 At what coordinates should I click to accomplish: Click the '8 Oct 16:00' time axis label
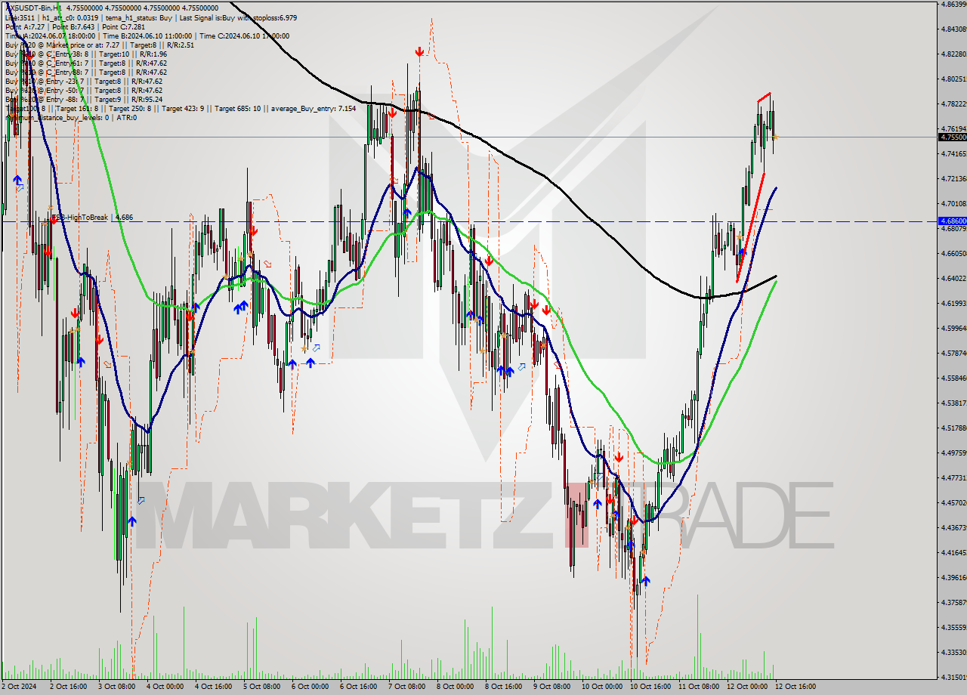coord(504,687)
